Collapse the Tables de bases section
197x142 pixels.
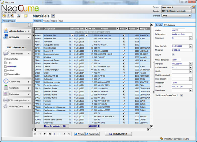click(29, 54)
